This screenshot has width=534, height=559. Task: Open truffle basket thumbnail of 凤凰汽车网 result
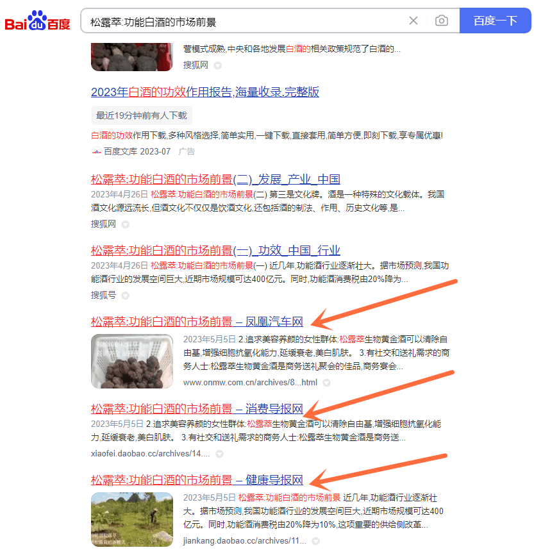tap(132, 361)
